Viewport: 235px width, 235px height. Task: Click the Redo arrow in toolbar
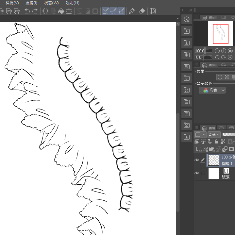coord(35,11)
